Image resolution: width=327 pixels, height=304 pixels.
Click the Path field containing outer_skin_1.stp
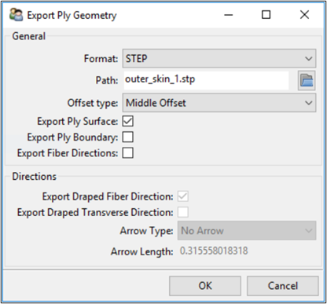point(206,80)
